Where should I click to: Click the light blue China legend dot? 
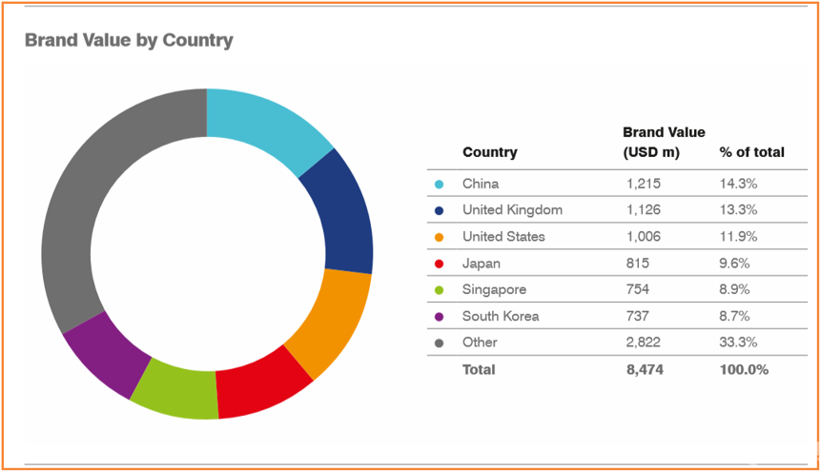[x=439, y=184]
